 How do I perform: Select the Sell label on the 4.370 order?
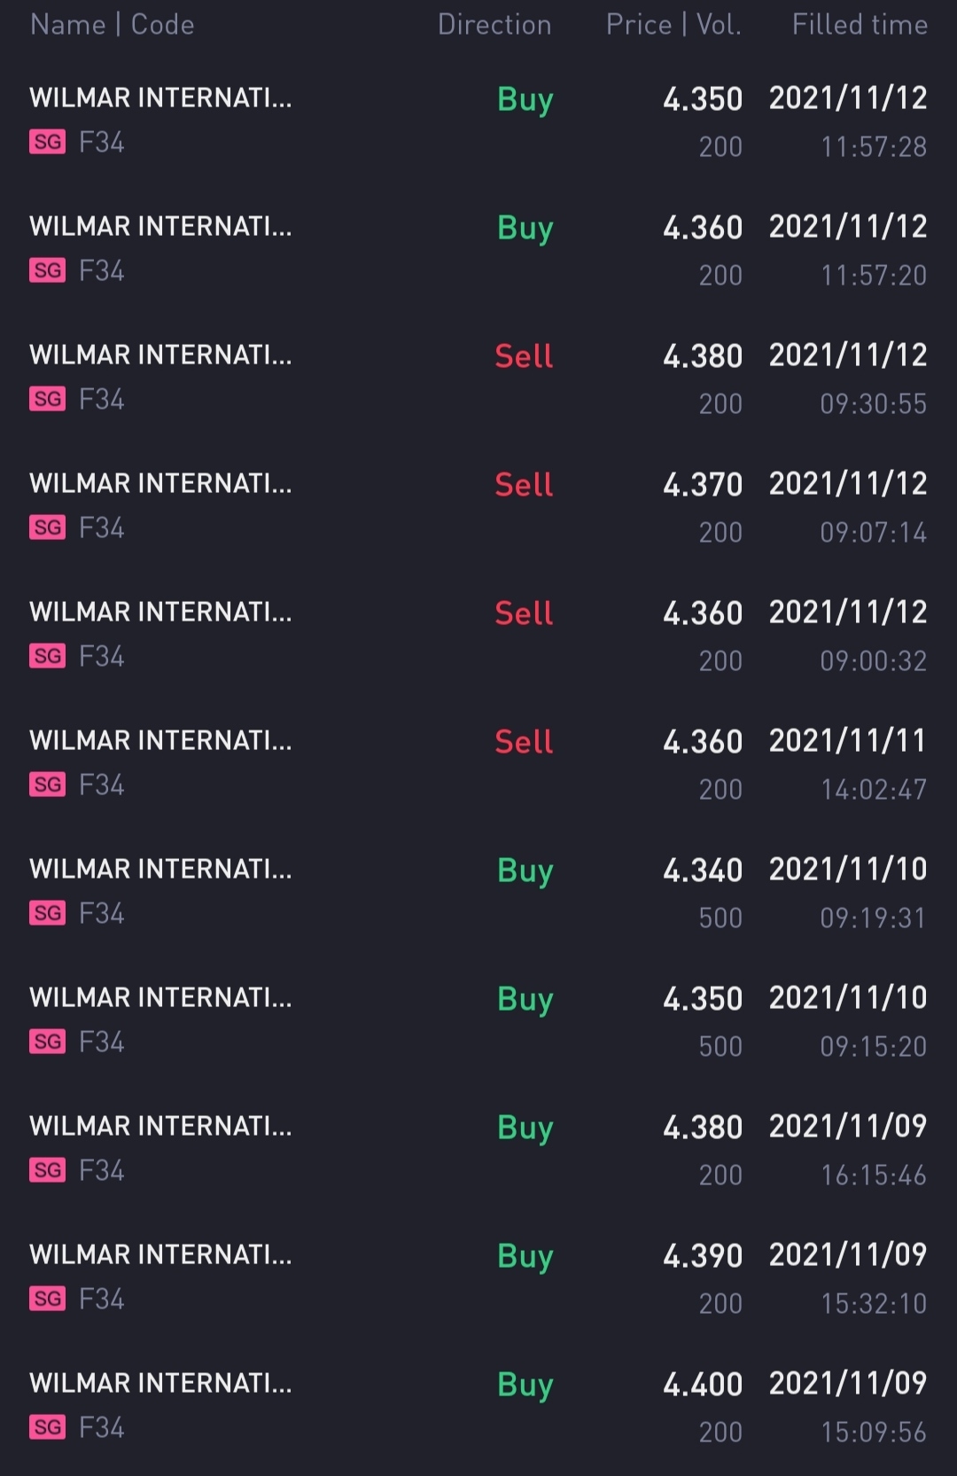pyautogui.click(x=524, y=484)
